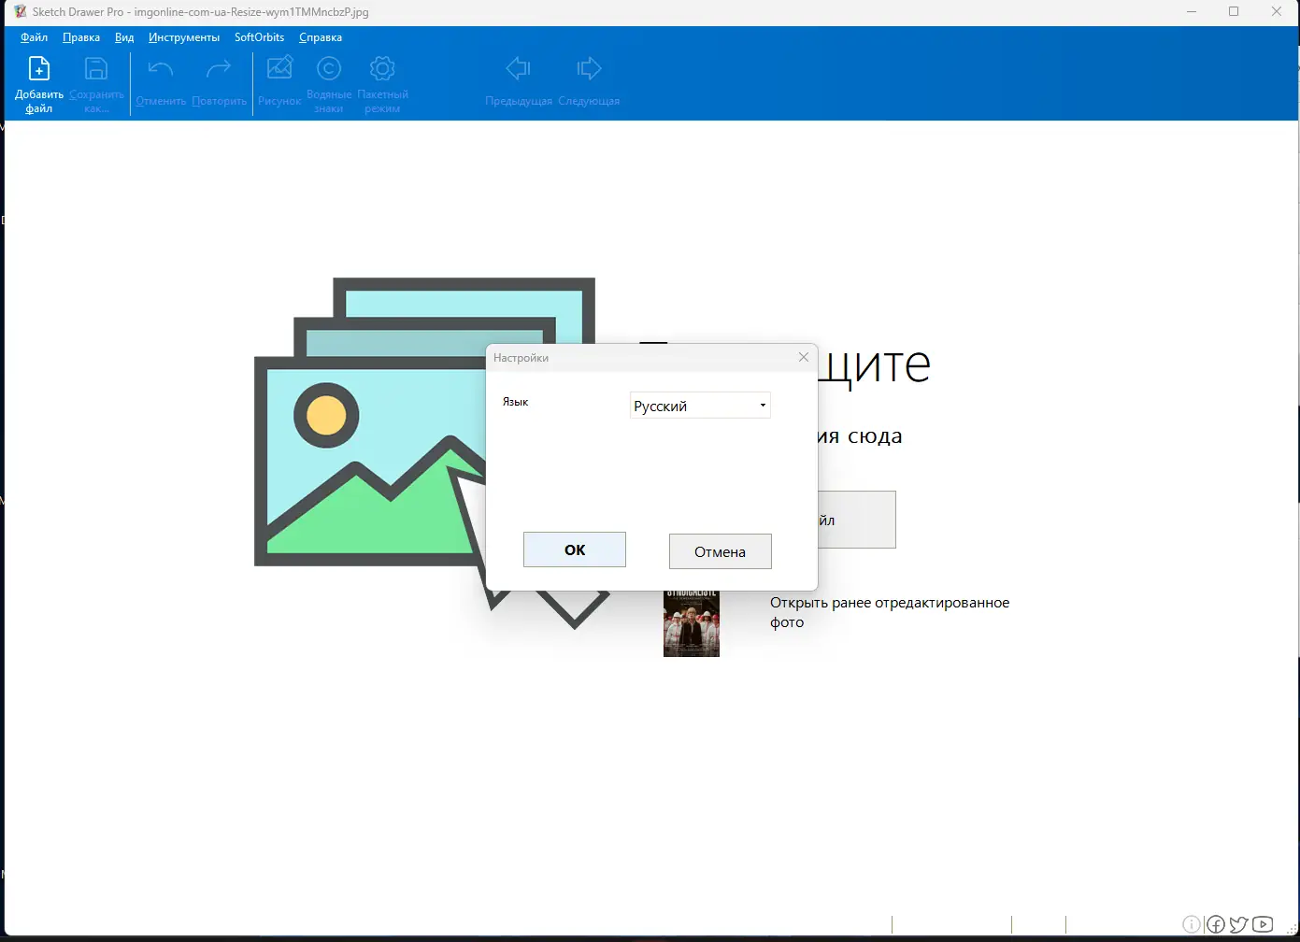Go to Предыдущая image with left arrow
This screenshot has width=1300, height=942.
(x=518, y=68)
